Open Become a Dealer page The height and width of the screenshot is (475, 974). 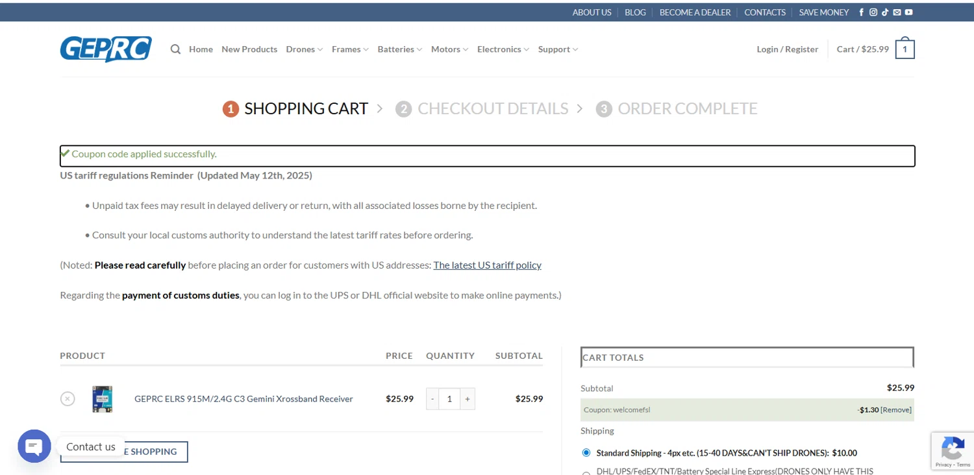(x=695, y=12)
